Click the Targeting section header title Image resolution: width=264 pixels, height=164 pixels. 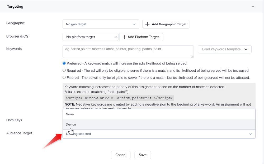[x=15, y=7]
